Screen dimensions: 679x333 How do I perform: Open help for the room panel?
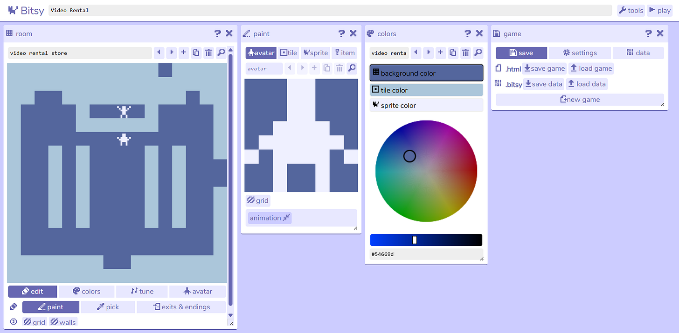tap(217, 33)
